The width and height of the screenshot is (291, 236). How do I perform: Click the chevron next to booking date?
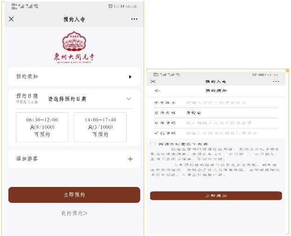[x=129, y=99]
